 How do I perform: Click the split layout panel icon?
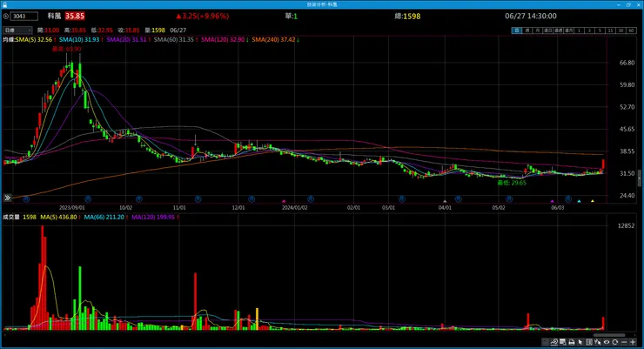coord(589,342)
